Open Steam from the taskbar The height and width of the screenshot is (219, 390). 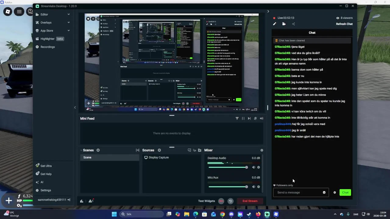click(249, 214)
